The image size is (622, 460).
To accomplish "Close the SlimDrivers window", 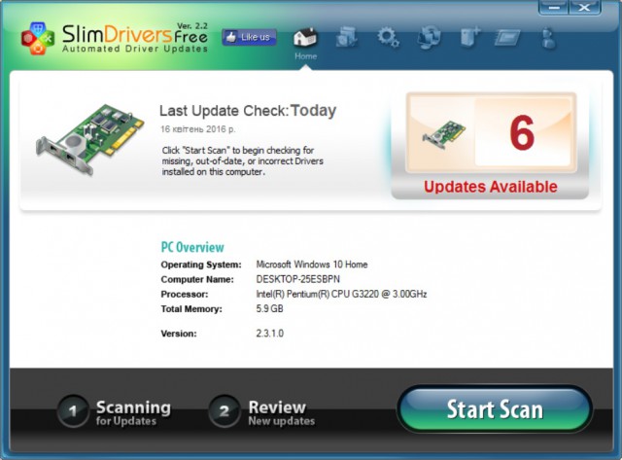I will [585, 7].
